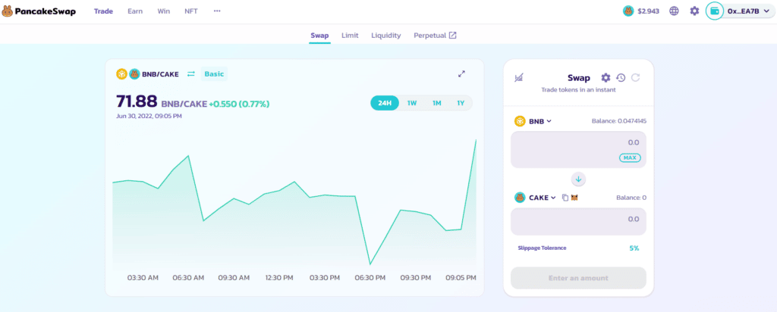Open the language globe selector

[x=674, y=11]
